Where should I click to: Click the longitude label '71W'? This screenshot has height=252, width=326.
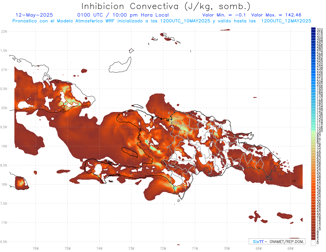[195, 248]
